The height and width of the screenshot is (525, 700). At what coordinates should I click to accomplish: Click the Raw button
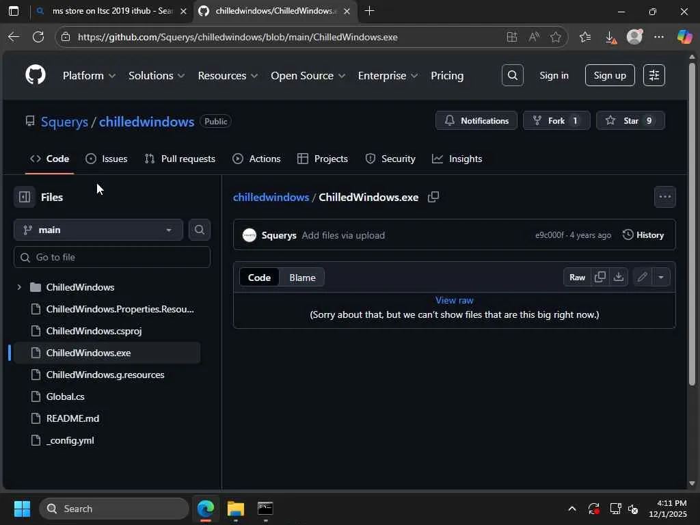tap(577, 278)
